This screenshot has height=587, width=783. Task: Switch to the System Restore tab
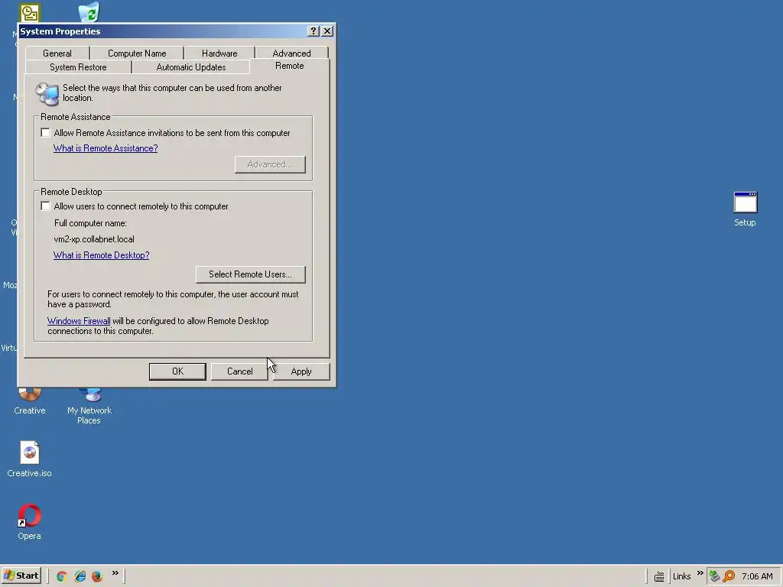(78, 67)
